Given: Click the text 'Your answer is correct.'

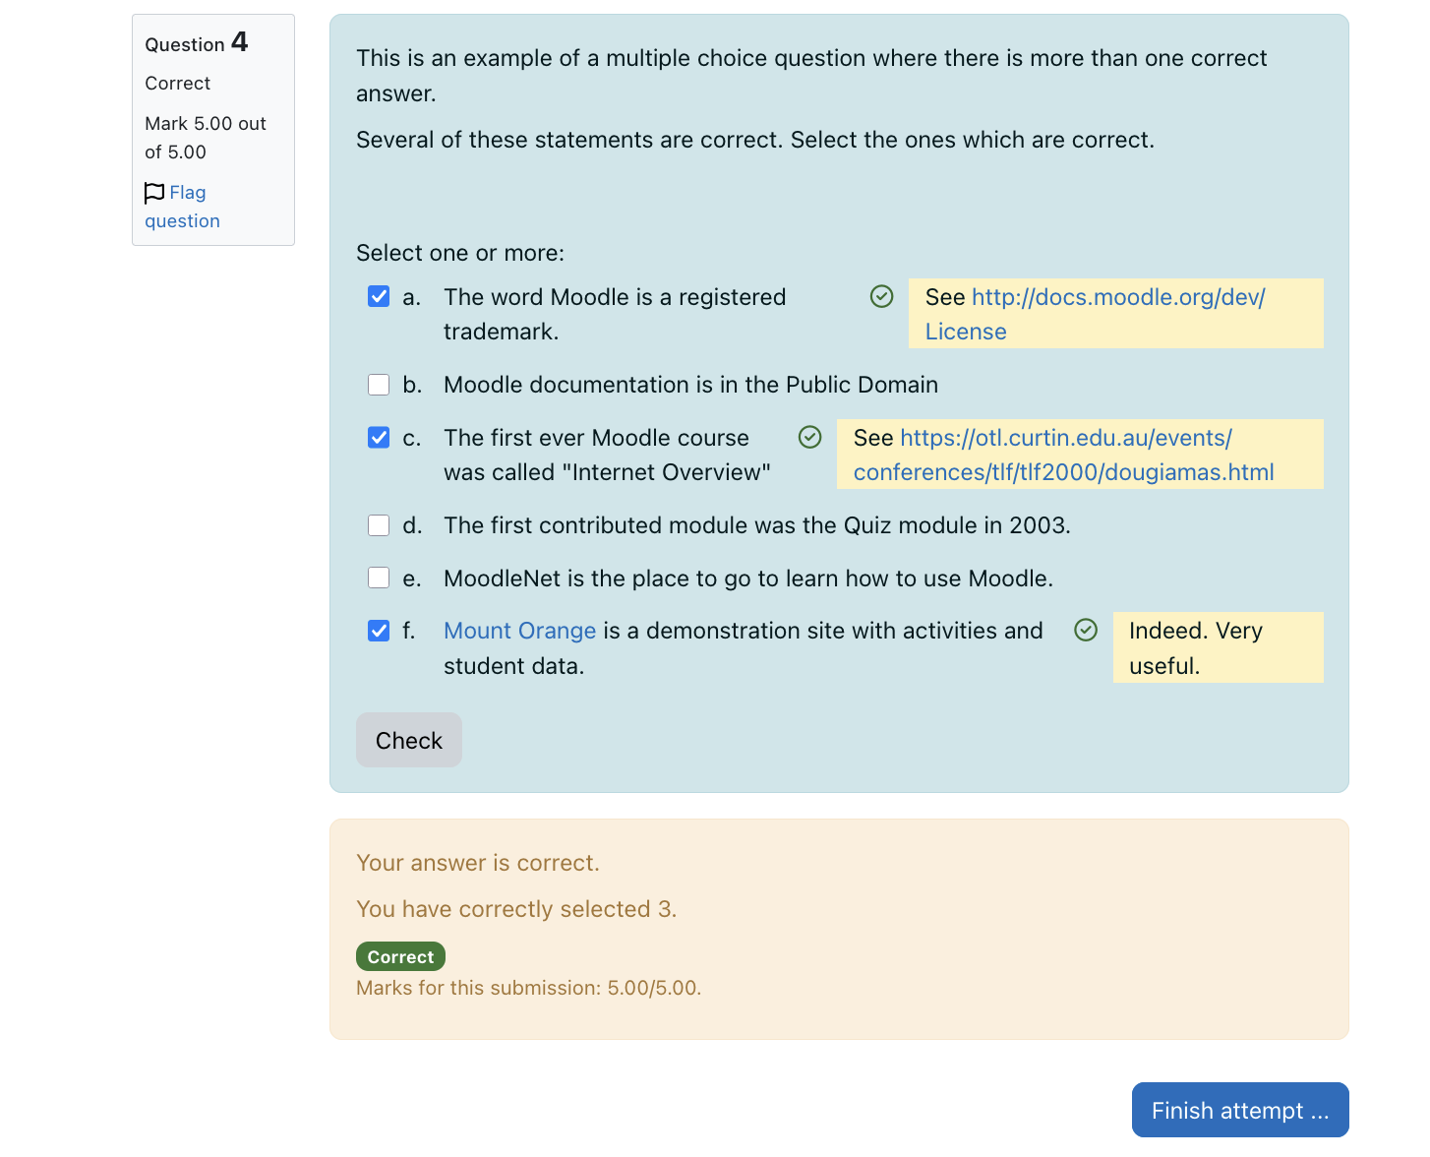Looking at the screenshot, I should pos(478,863).
